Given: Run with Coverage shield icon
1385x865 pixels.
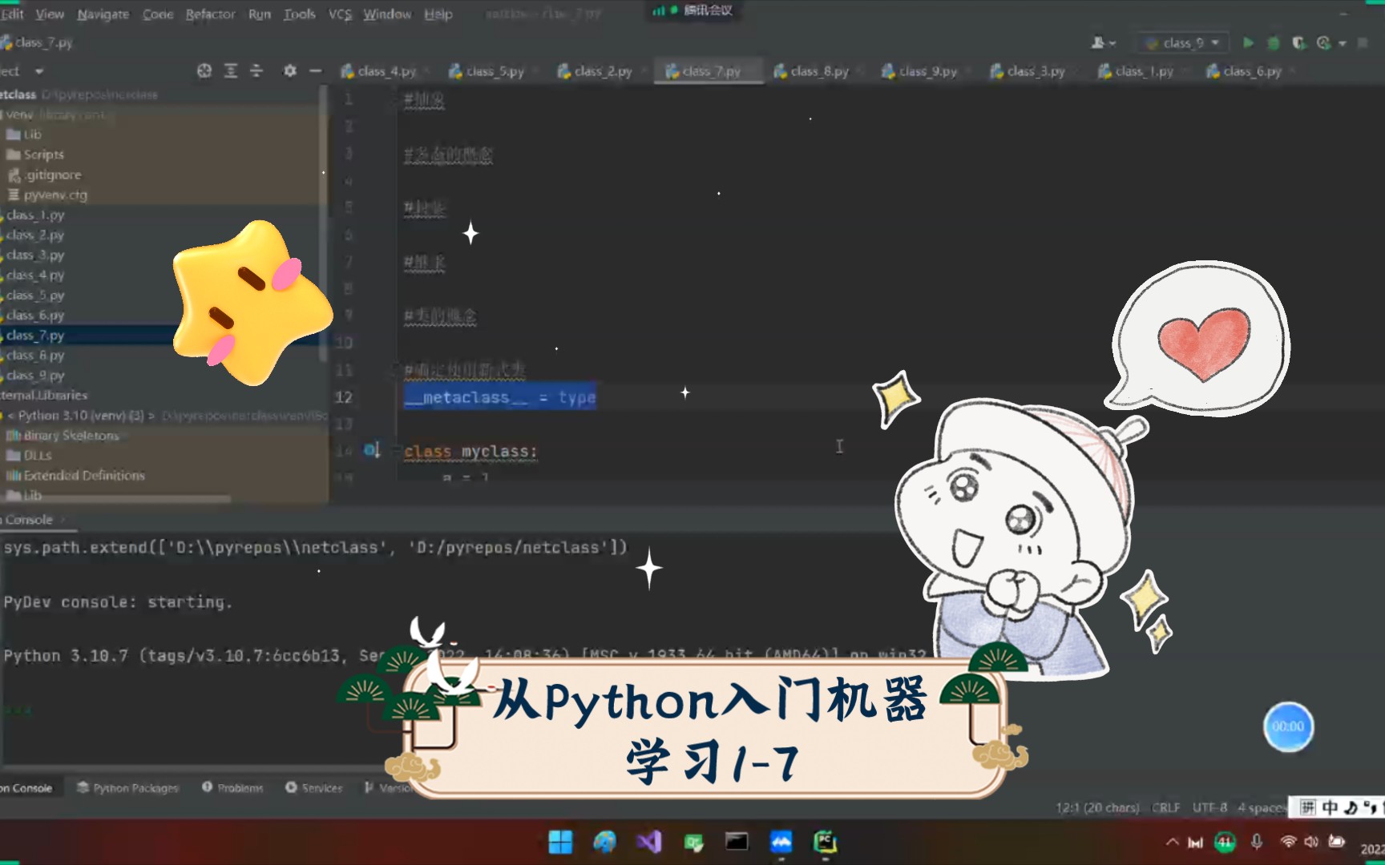Looking at the screenshot, I should point(1299,42).
